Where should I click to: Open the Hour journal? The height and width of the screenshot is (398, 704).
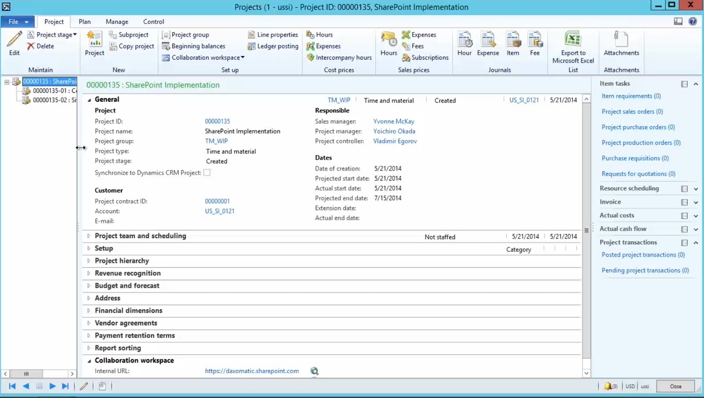pyautogui.click(x=465, y=43)
